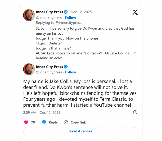Click the @innercitypress handle on the main tweet
The width and height of the screenshot is (162, 141).
tap(49, 72)
